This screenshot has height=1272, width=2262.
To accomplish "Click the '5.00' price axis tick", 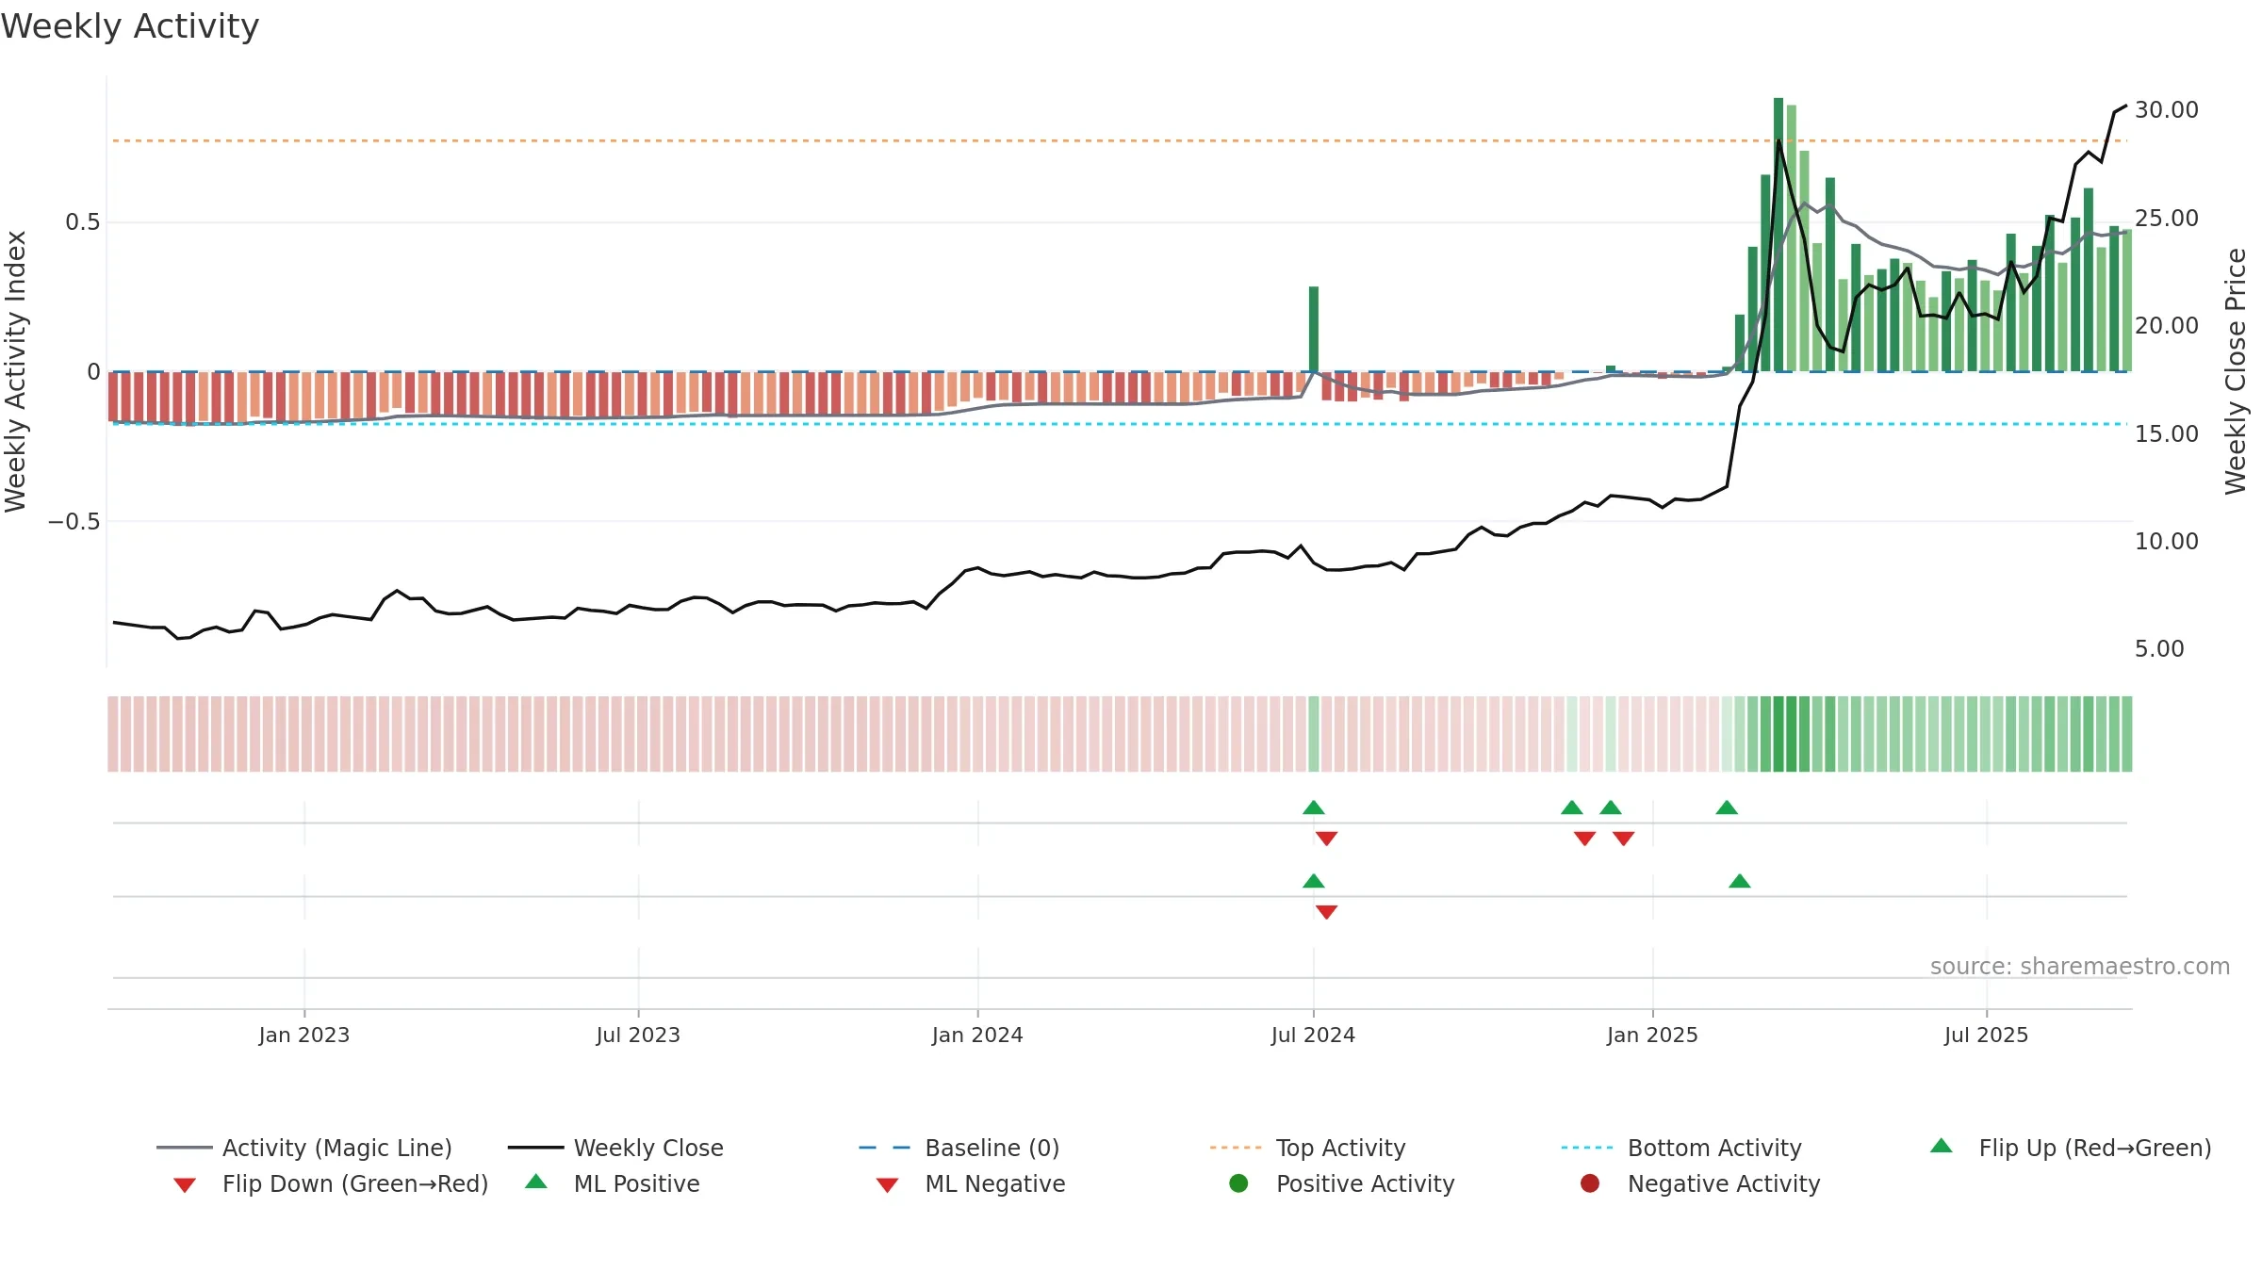I will pos(2159,648).
